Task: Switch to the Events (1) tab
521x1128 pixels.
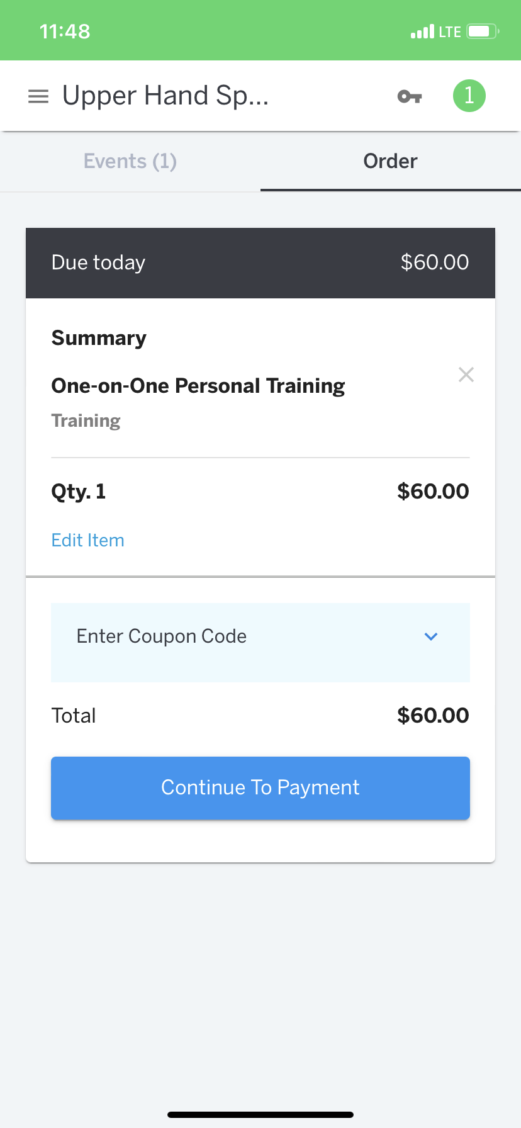Action: pos(130,161)
